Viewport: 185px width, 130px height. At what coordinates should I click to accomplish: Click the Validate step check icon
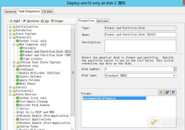tap(21, 48)
